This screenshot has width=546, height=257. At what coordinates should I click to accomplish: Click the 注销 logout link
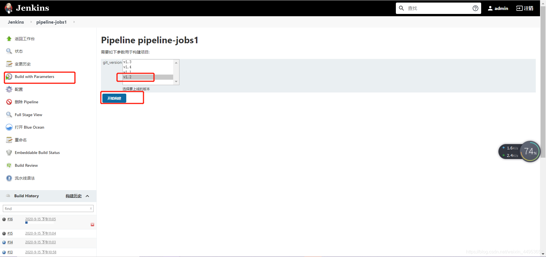525,8
